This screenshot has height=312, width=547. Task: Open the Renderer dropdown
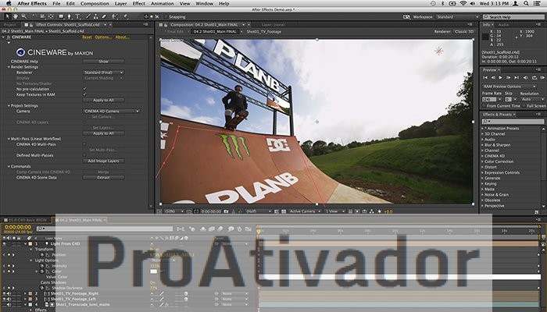point(104,73)
